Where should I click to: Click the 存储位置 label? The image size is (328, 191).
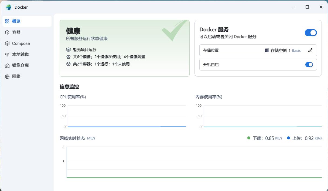(211, 50)
